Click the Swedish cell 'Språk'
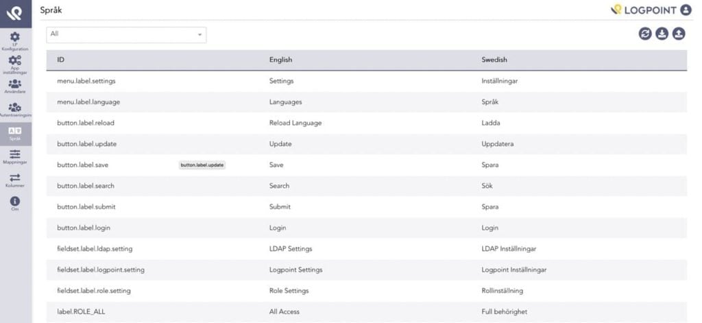 489,102
